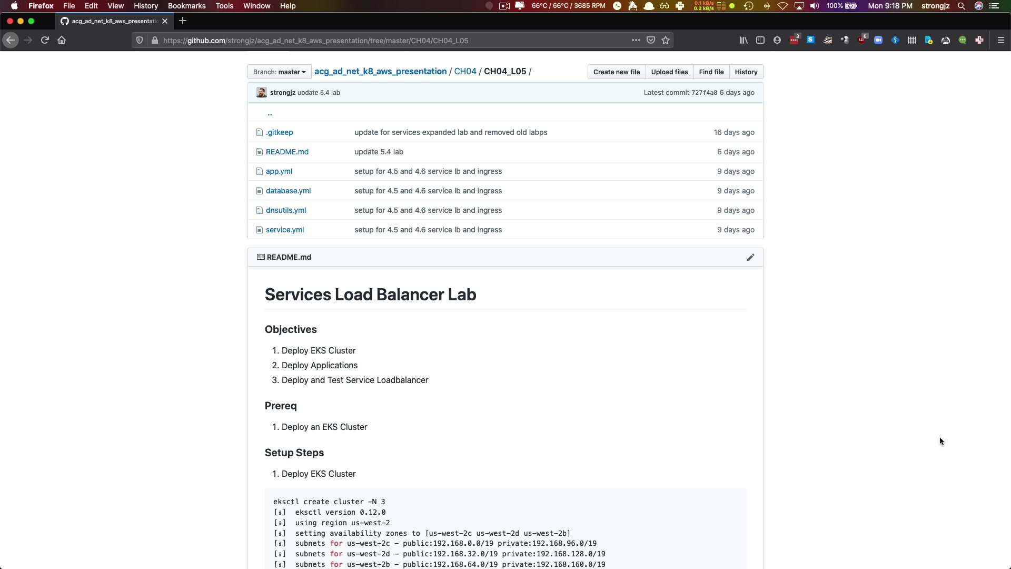Click the Firefox reload page icon

(x=45, y=40)
